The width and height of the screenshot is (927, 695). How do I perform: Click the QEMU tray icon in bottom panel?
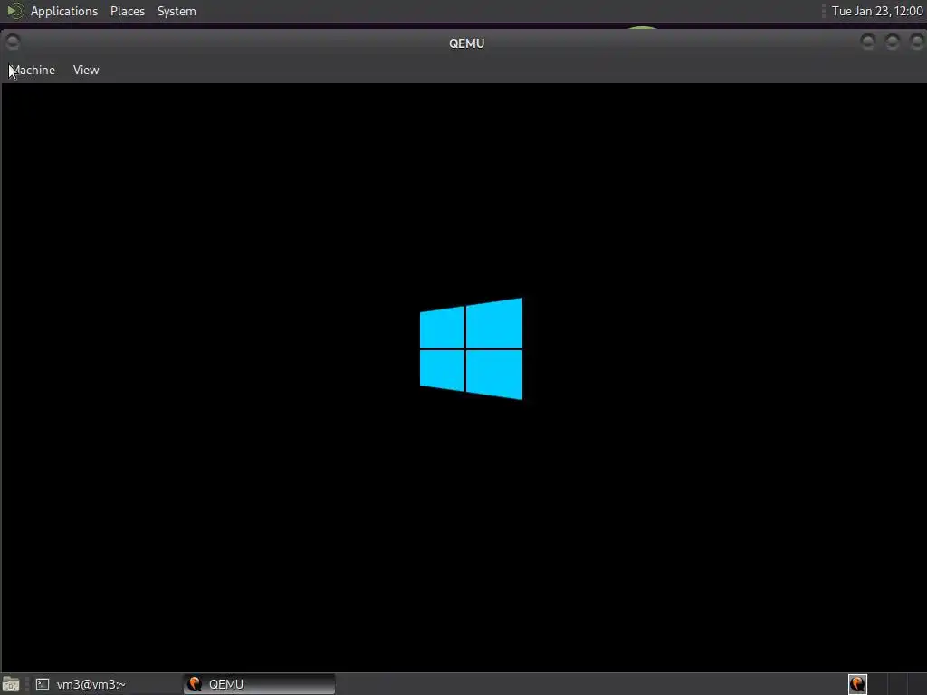(857, 684)
